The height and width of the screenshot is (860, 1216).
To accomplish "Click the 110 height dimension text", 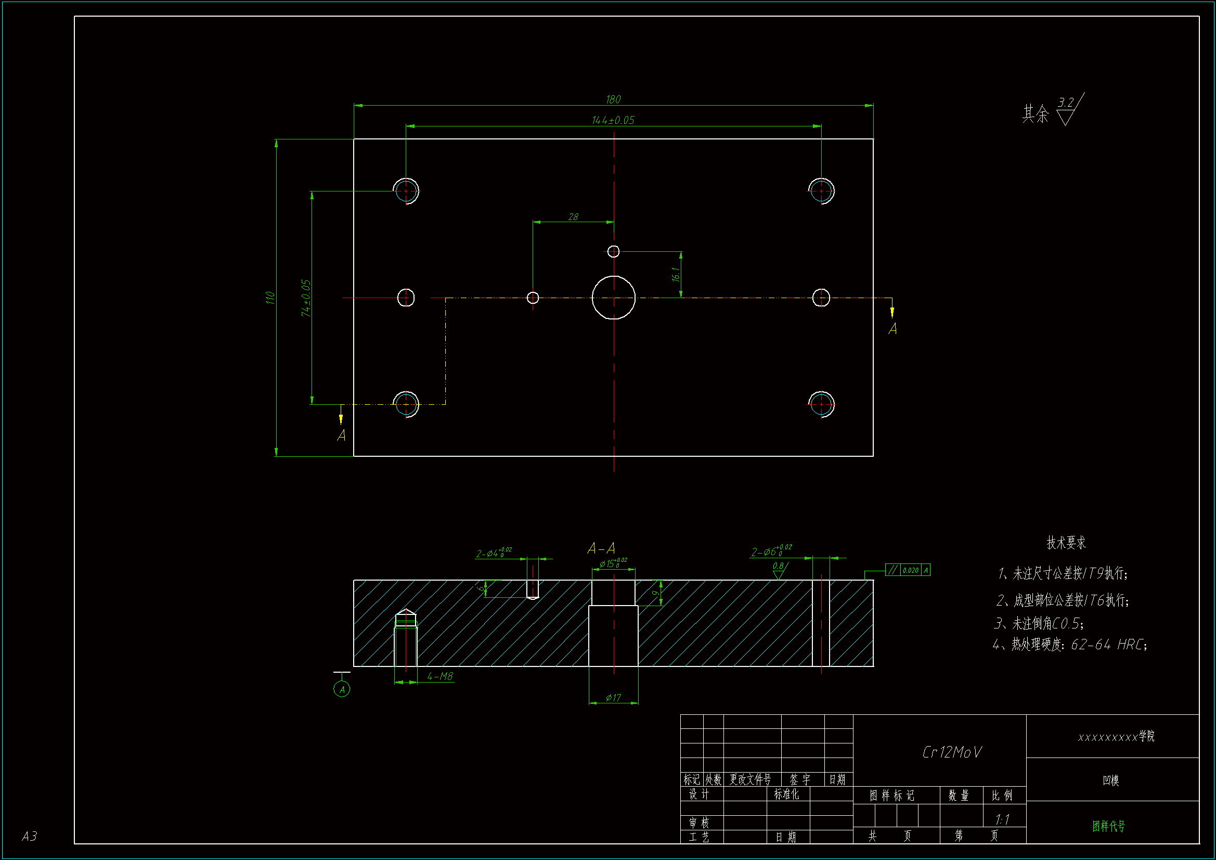I will (270, 298).
